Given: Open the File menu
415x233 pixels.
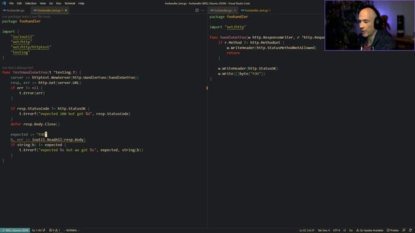Looking at the screenshot, I should (11, 3).
